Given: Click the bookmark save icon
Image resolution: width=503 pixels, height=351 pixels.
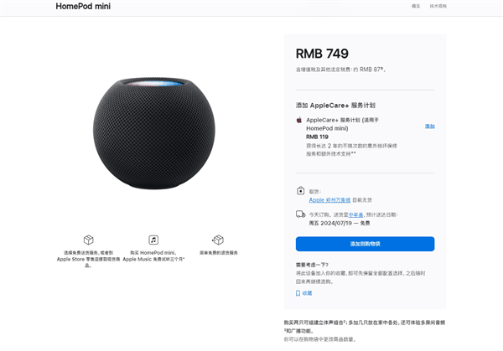Looking at the screenshot, I should (298, 293).
